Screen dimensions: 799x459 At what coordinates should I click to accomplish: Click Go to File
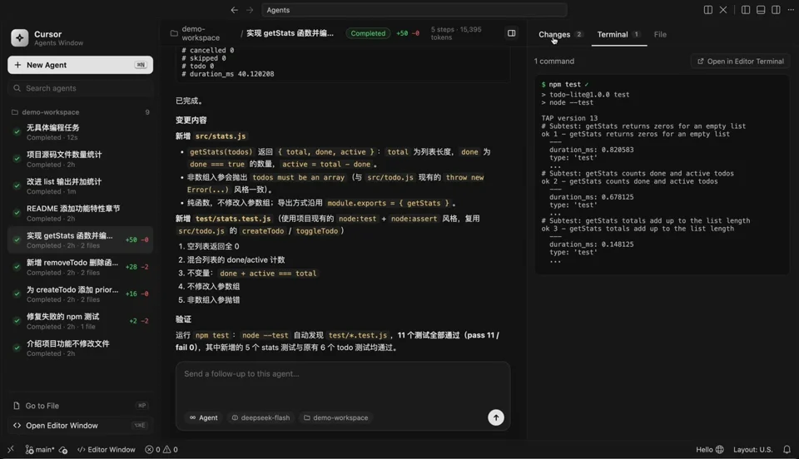[x=80, y=406]
